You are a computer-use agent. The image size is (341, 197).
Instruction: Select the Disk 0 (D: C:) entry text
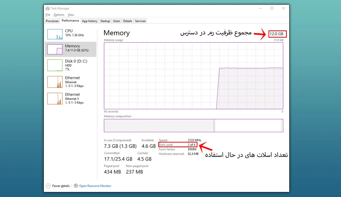[x=76, y=65]
